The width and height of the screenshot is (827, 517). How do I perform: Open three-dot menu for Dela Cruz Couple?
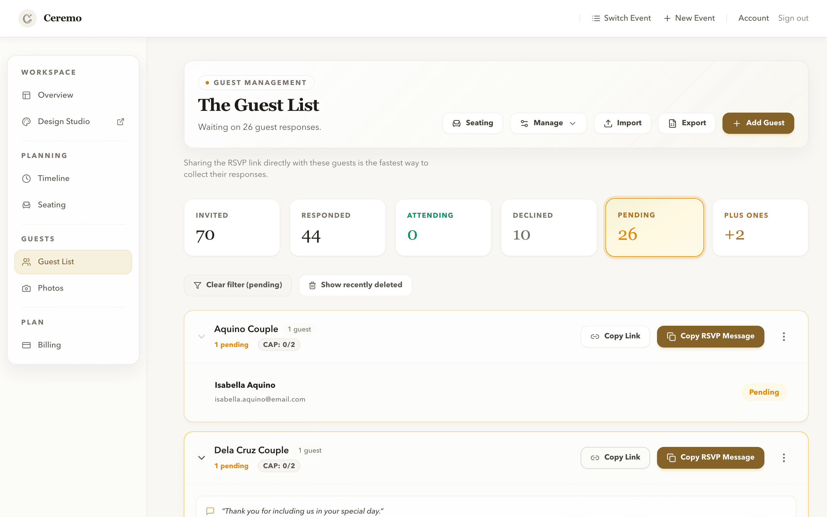(x=784, y=458)
